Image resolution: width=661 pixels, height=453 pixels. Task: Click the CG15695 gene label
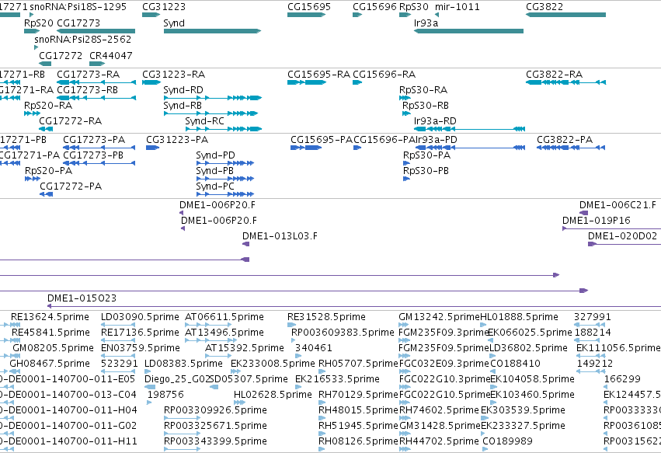[309, 7]
